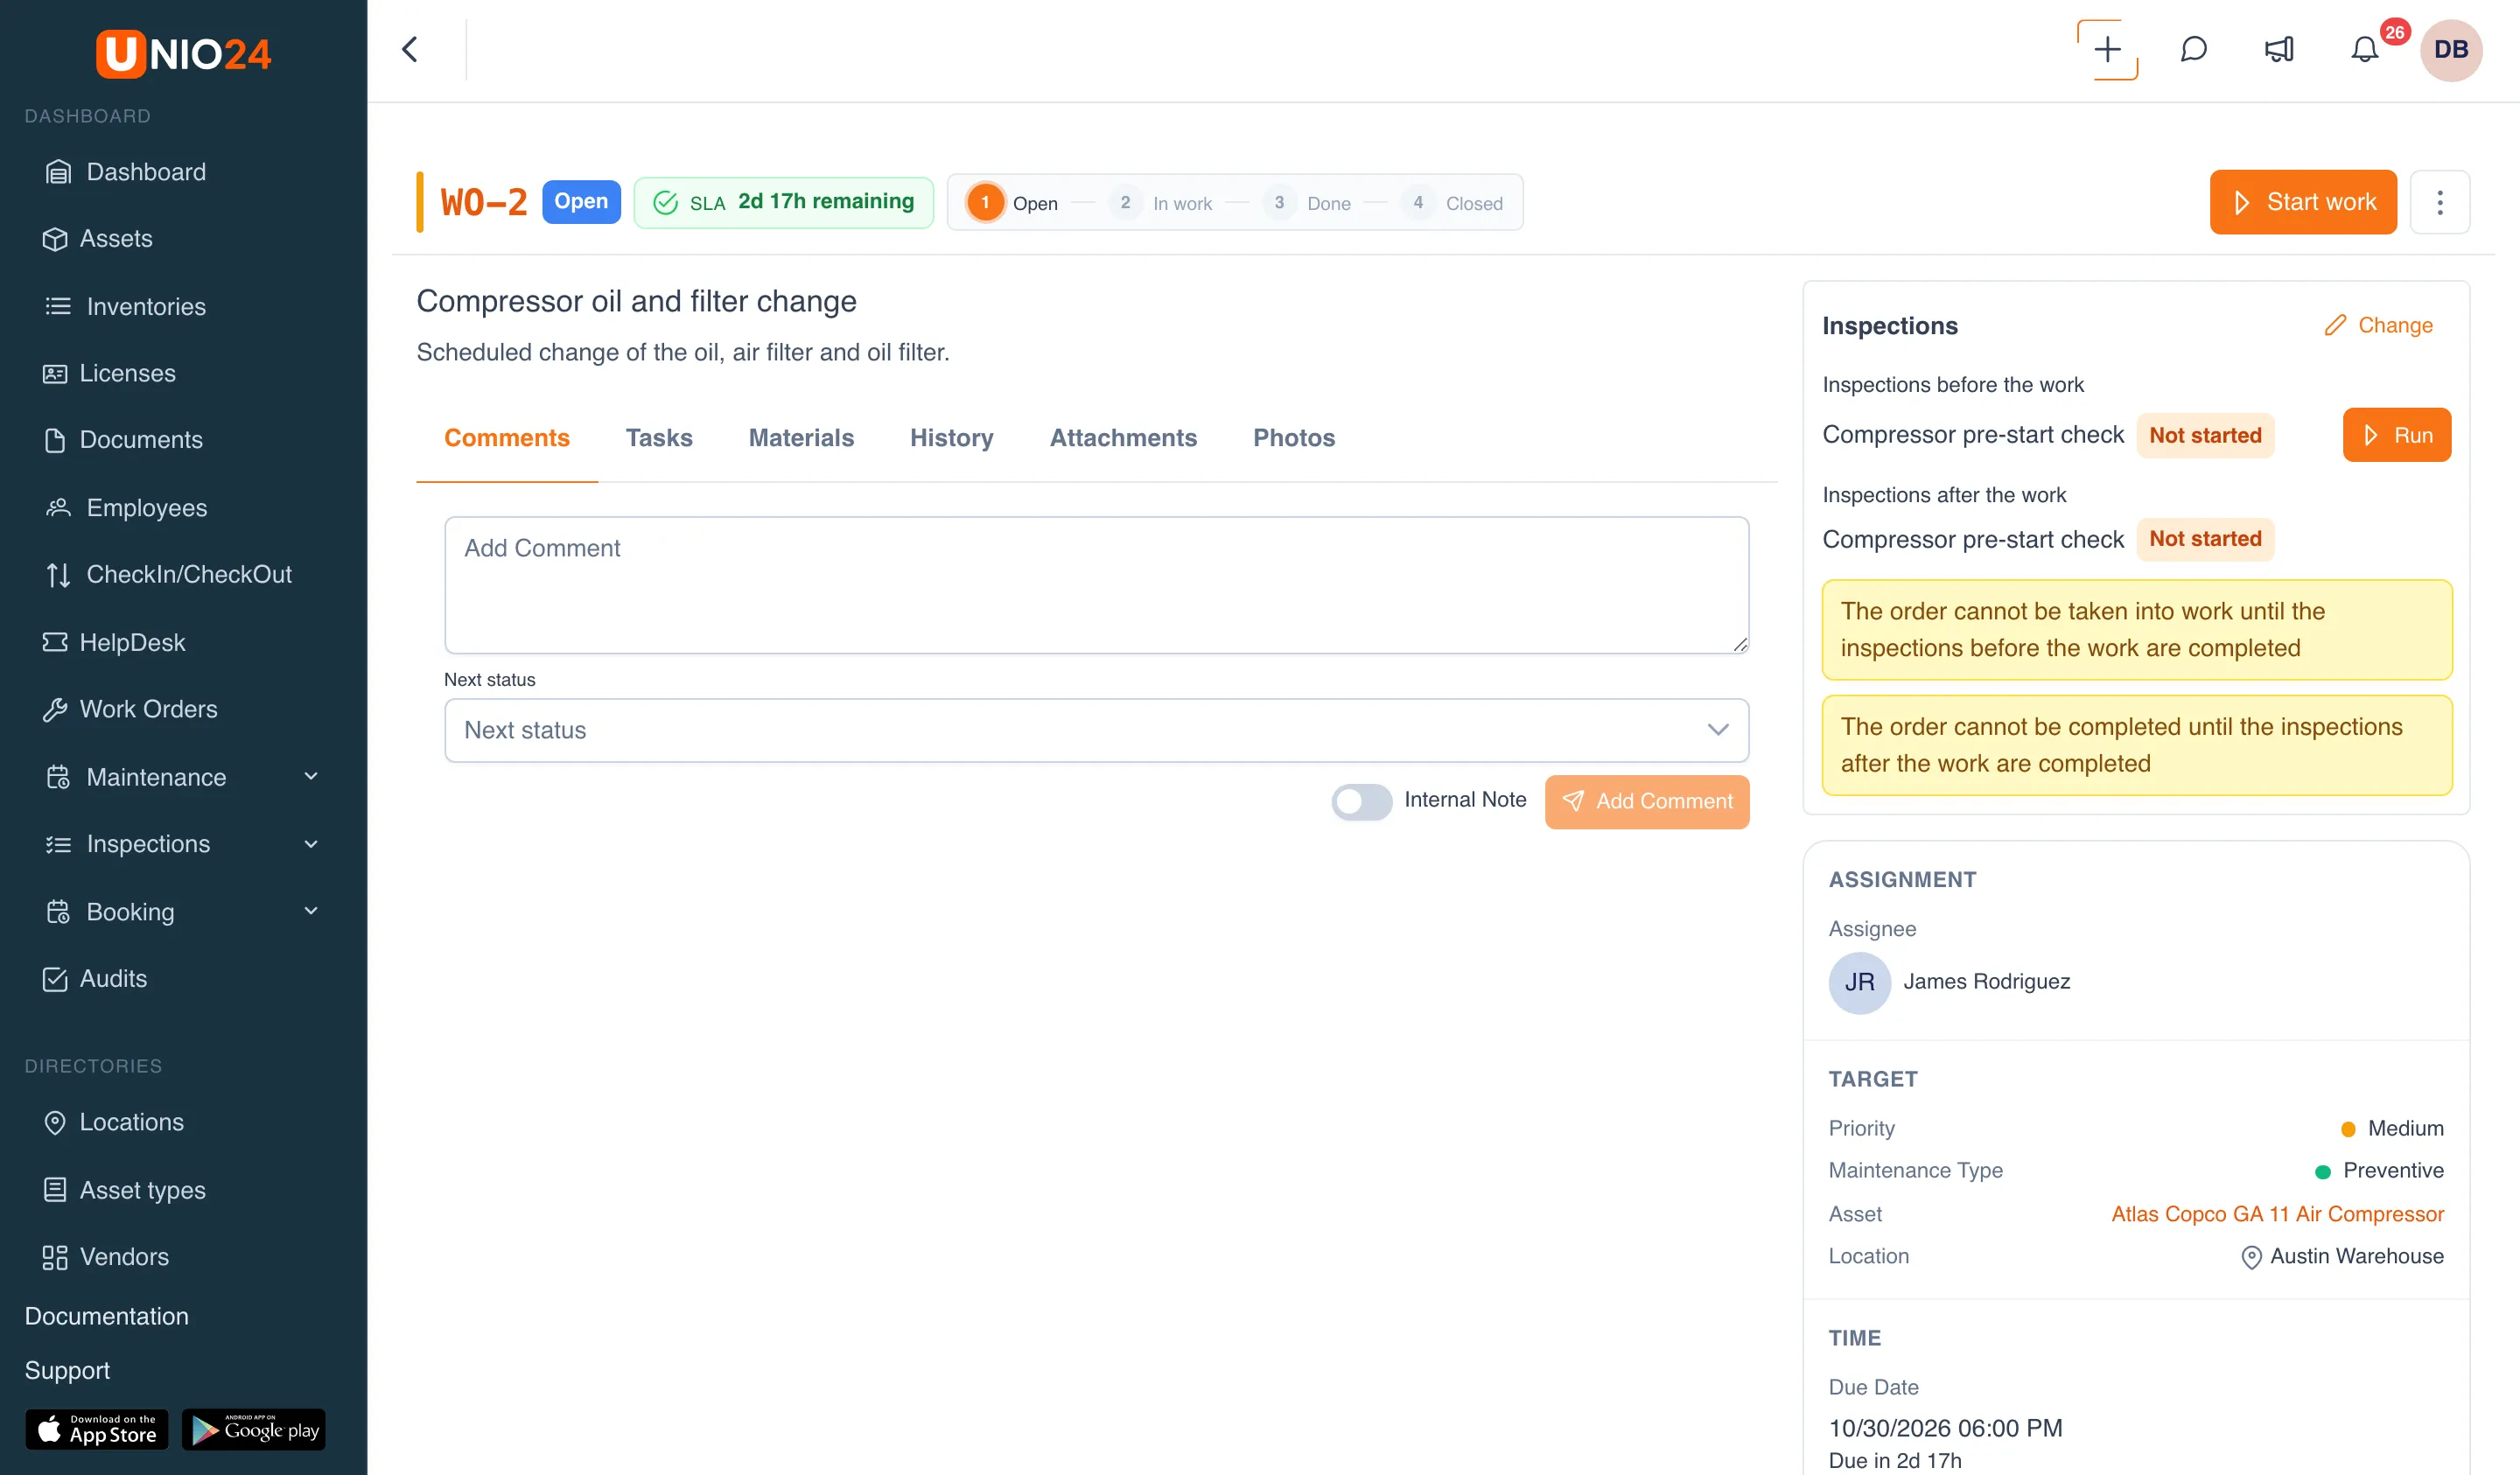Click the pencil Change icon in Inspections

tap(2335, 325)
